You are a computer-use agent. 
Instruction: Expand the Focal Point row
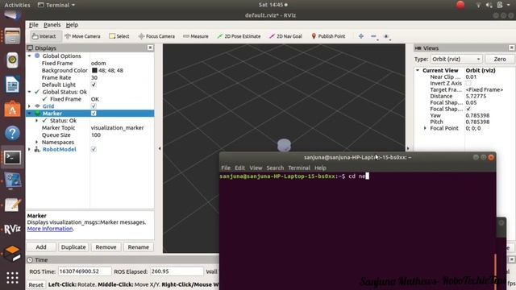(425, 128)
